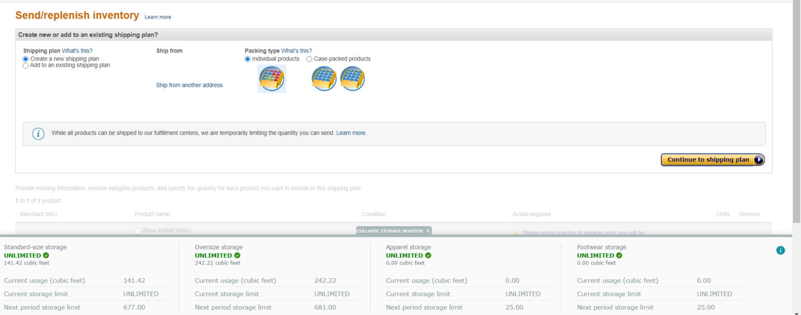Open the info icon in the storage monitor panel

780,250
